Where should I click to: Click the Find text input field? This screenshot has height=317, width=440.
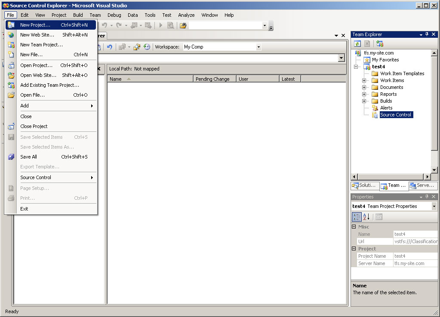(x=225, y=25)
